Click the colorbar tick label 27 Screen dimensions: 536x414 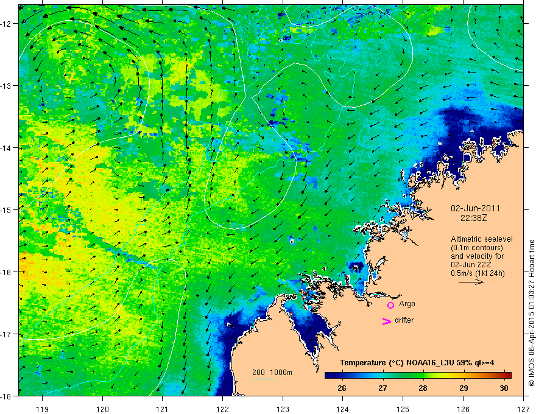pos(383,388)
